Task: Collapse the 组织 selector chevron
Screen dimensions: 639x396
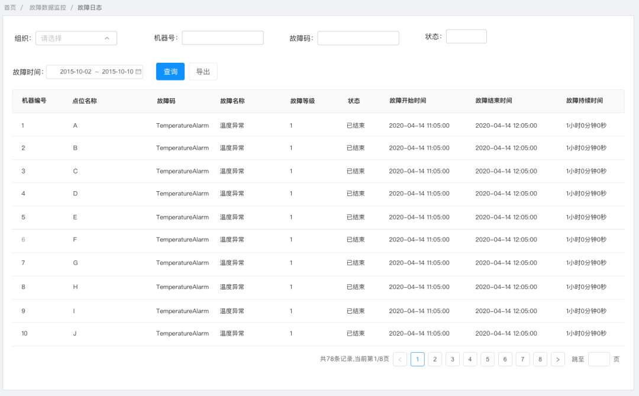Action: pyautogui.click(x=108, y=37)
